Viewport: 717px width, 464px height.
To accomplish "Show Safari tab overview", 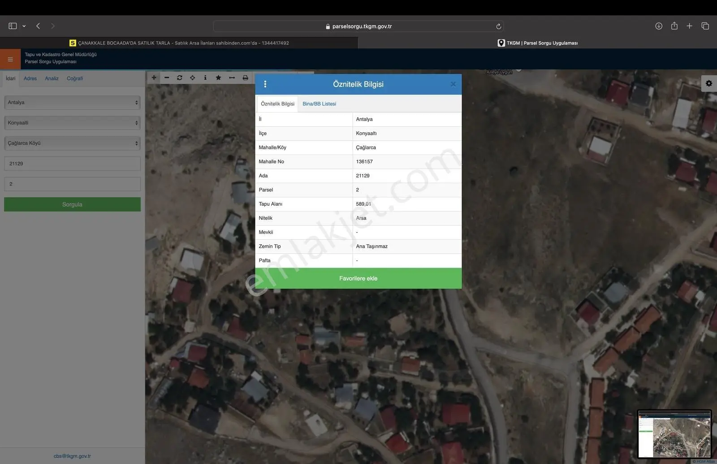I will tap(705, 26).
